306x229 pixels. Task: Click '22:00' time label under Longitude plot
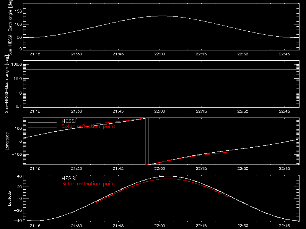coord(160,169)
